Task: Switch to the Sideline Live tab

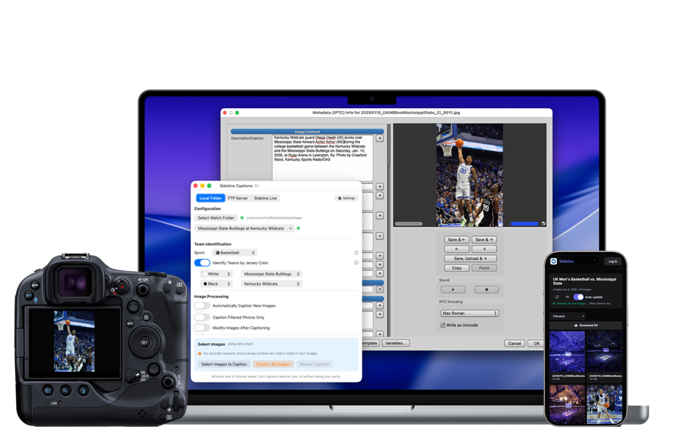Action: (265, 198)
